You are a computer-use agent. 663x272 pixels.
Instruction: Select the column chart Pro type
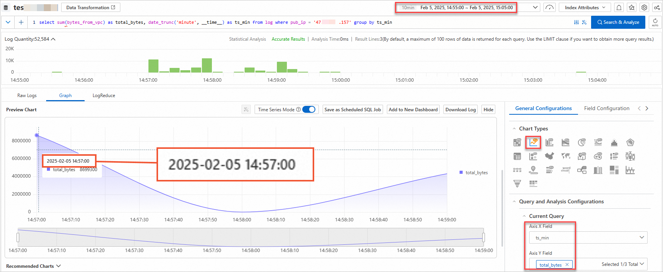550,142
